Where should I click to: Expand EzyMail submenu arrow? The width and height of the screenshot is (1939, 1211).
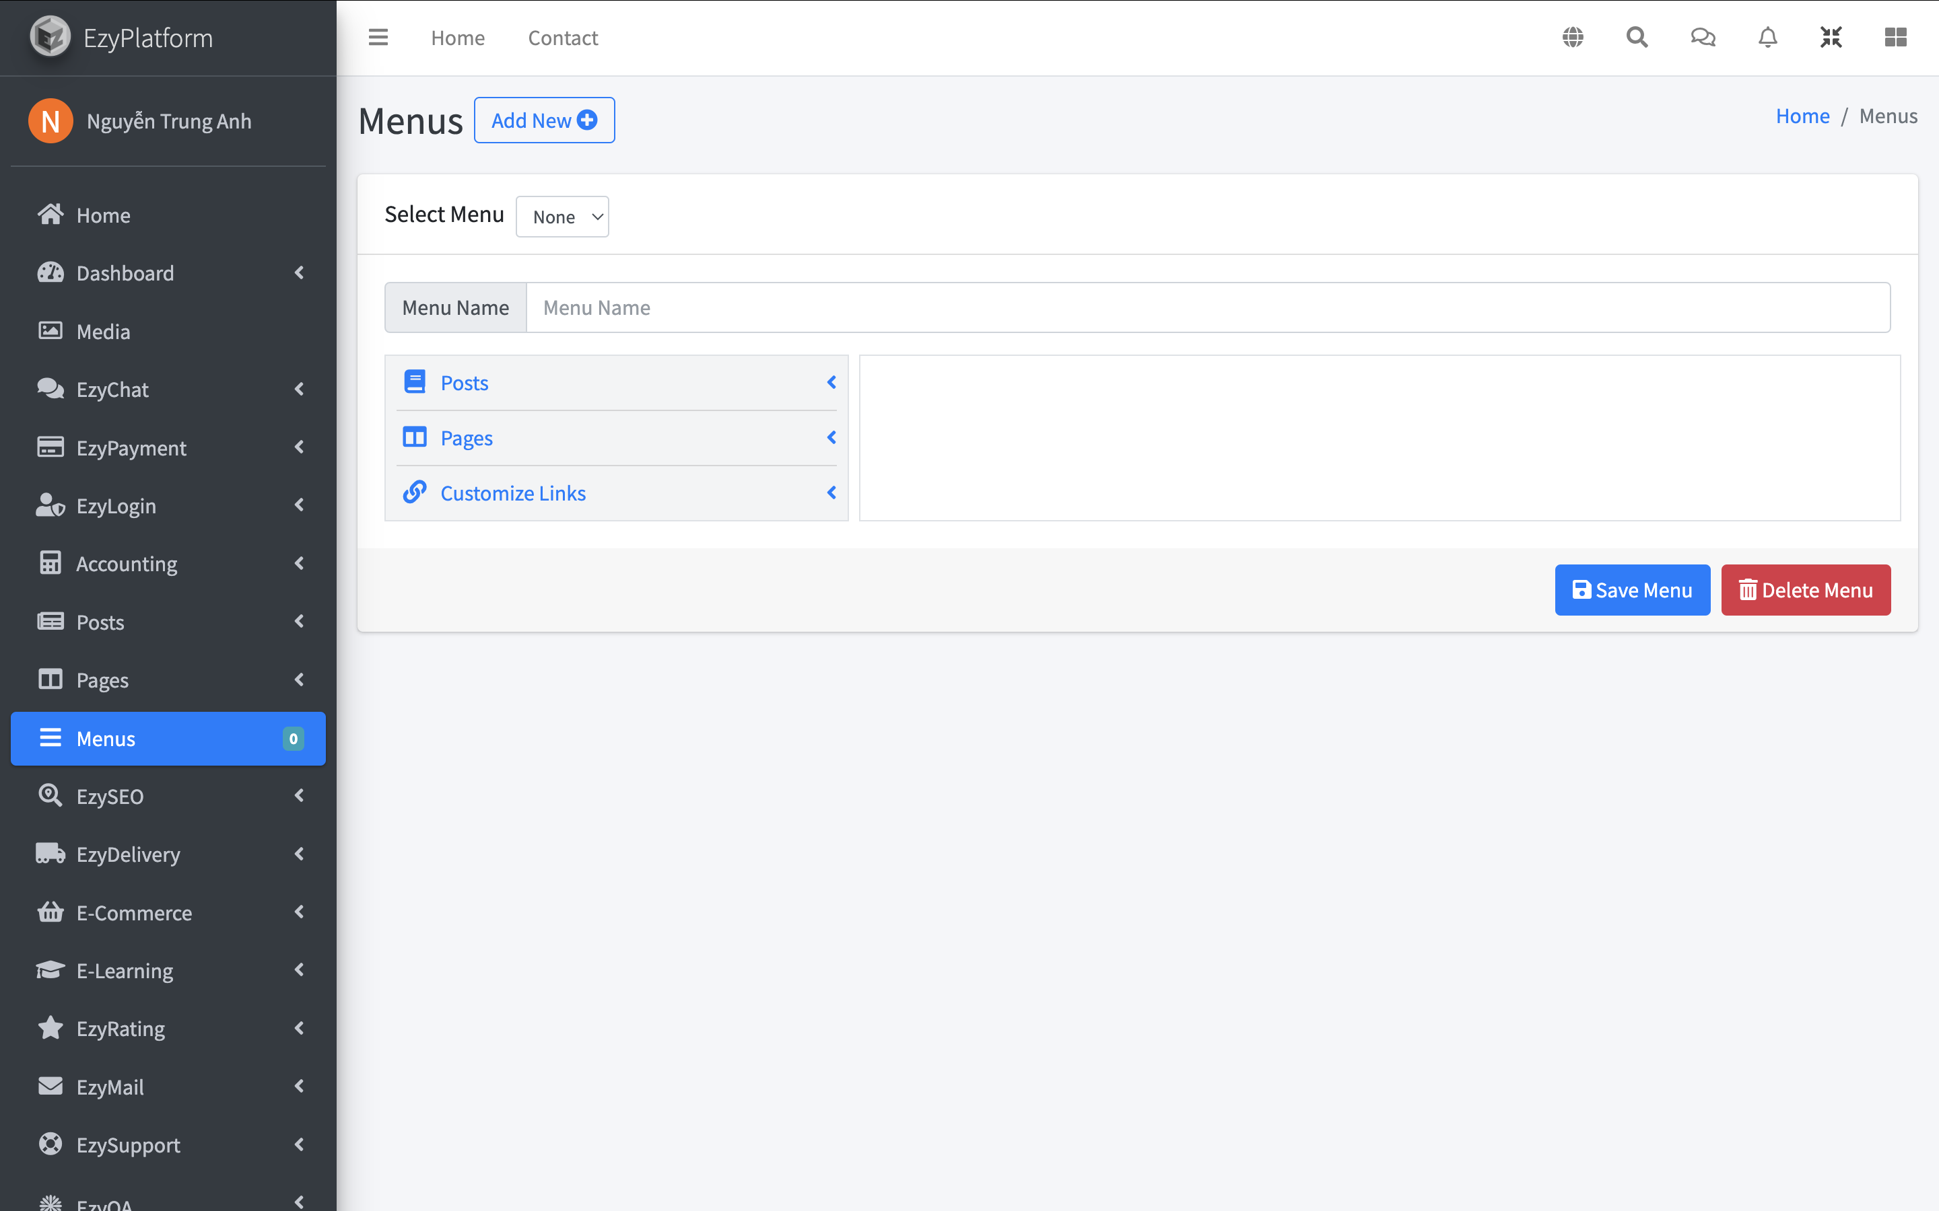300,1086
